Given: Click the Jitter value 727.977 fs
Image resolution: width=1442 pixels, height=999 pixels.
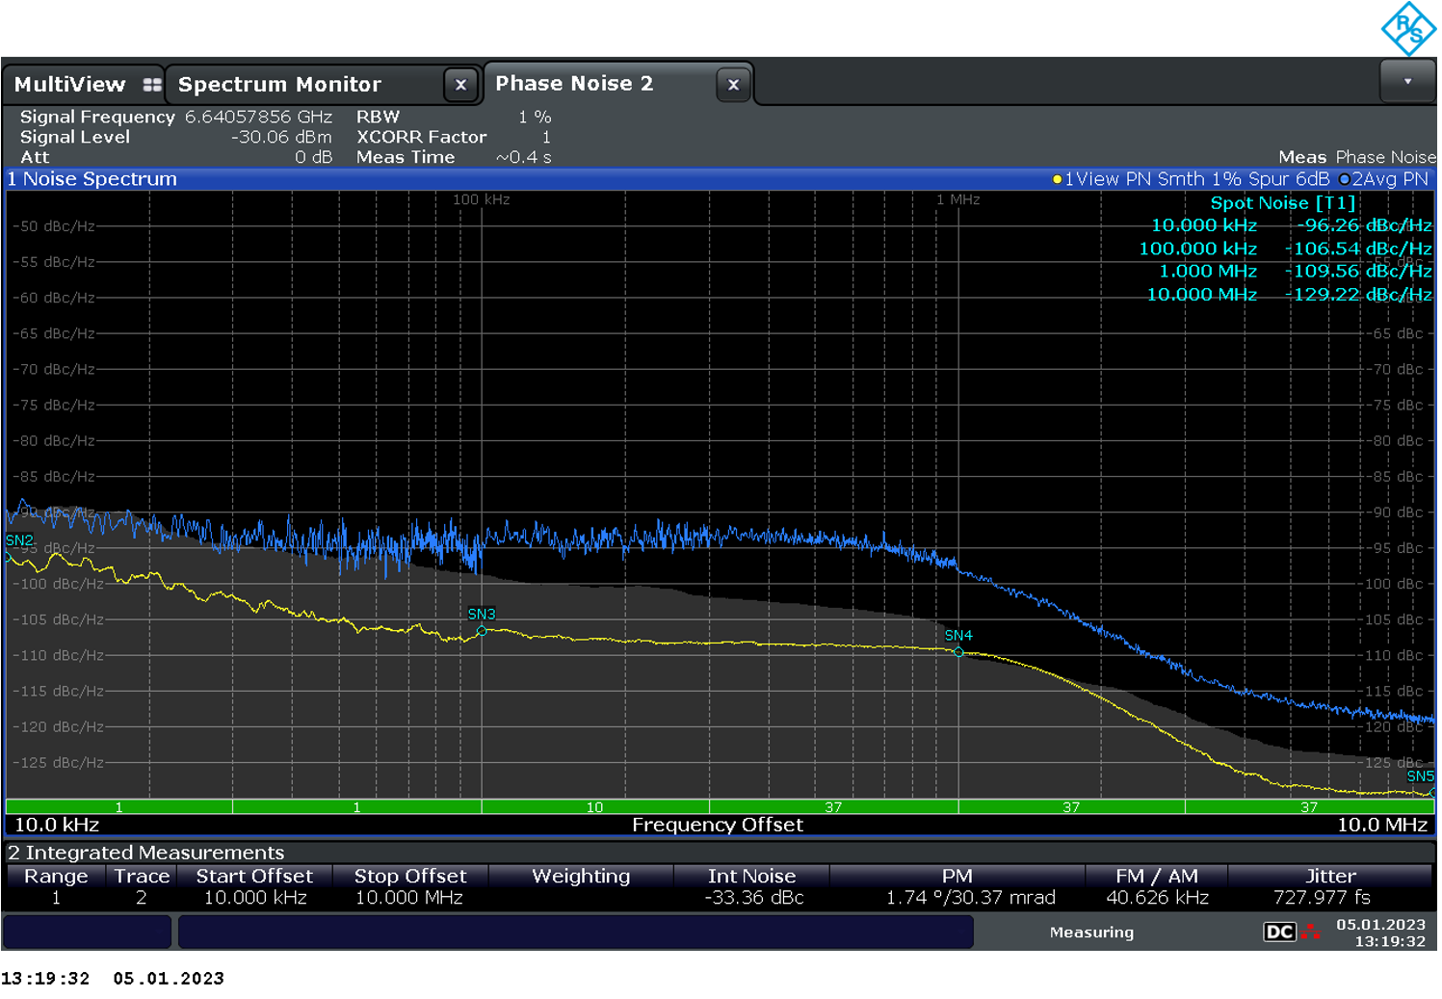Looking at the screenshot, I should [1322, 898].
